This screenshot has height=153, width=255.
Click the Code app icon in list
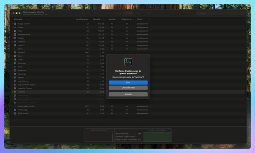pos(15,31)
